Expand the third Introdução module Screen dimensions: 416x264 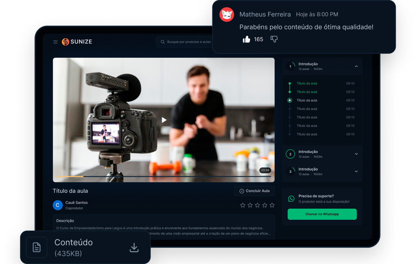coord(356,171)
